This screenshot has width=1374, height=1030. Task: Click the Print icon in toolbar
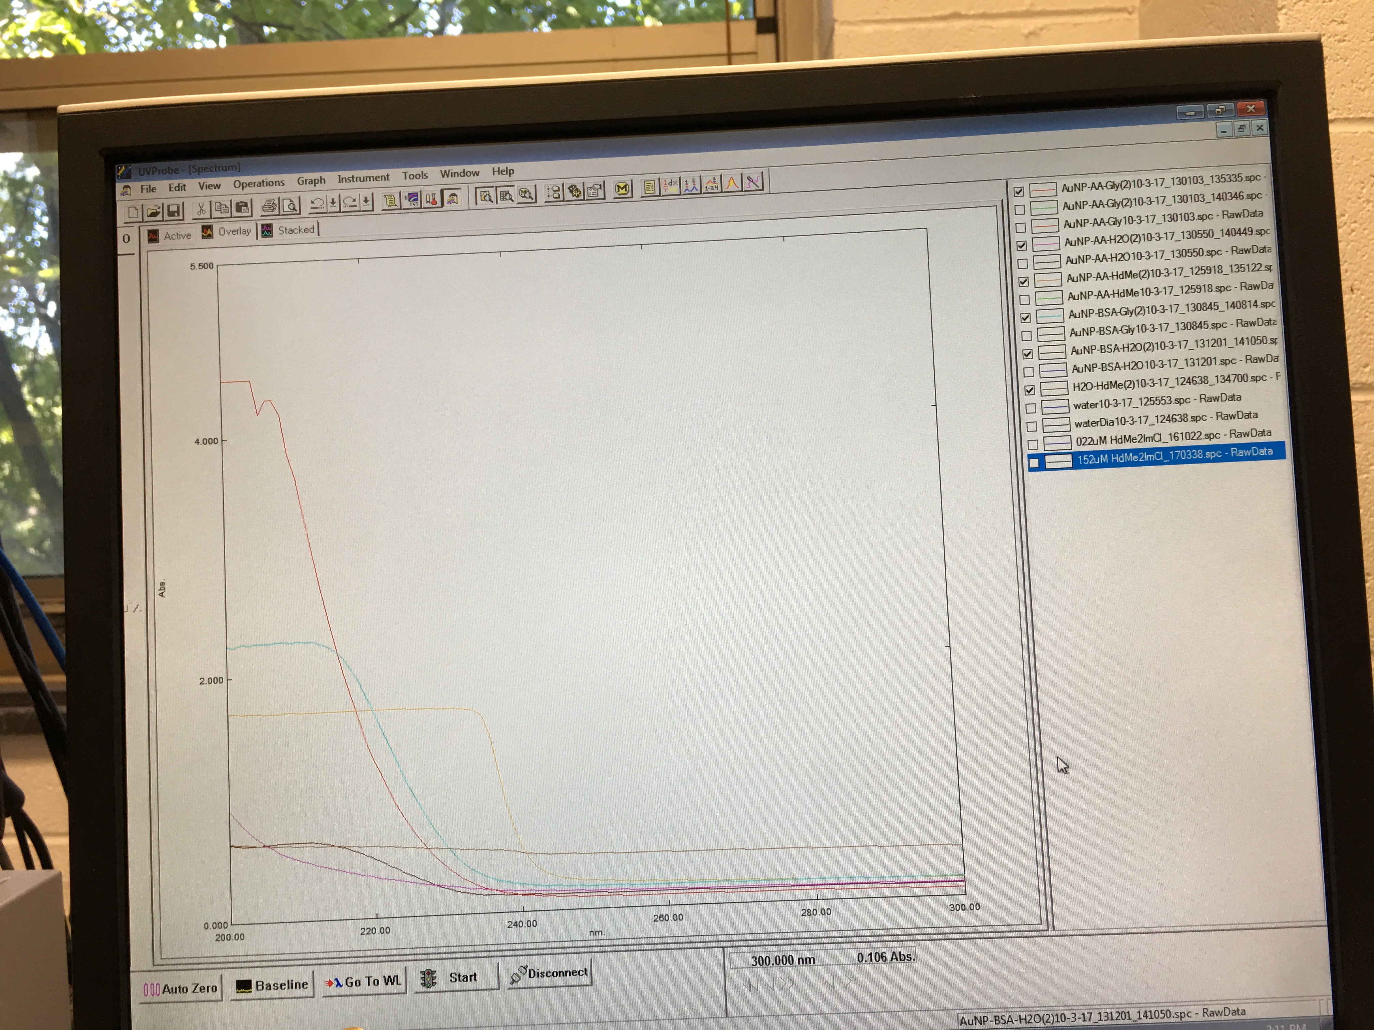pyautogui.click(x=269, y=206)
